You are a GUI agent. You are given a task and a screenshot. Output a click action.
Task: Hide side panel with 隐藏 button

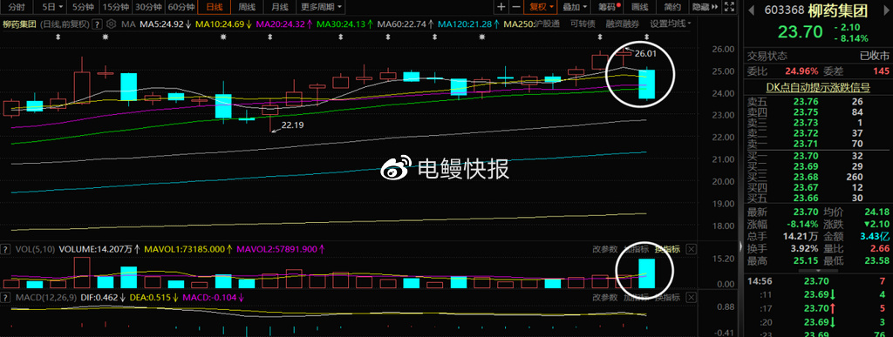pyautogui.click(x=704, y=7)
